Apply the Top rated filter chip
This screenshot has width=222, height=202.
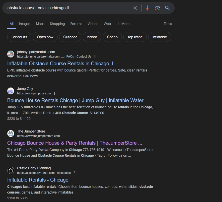(x=135, y=37)
